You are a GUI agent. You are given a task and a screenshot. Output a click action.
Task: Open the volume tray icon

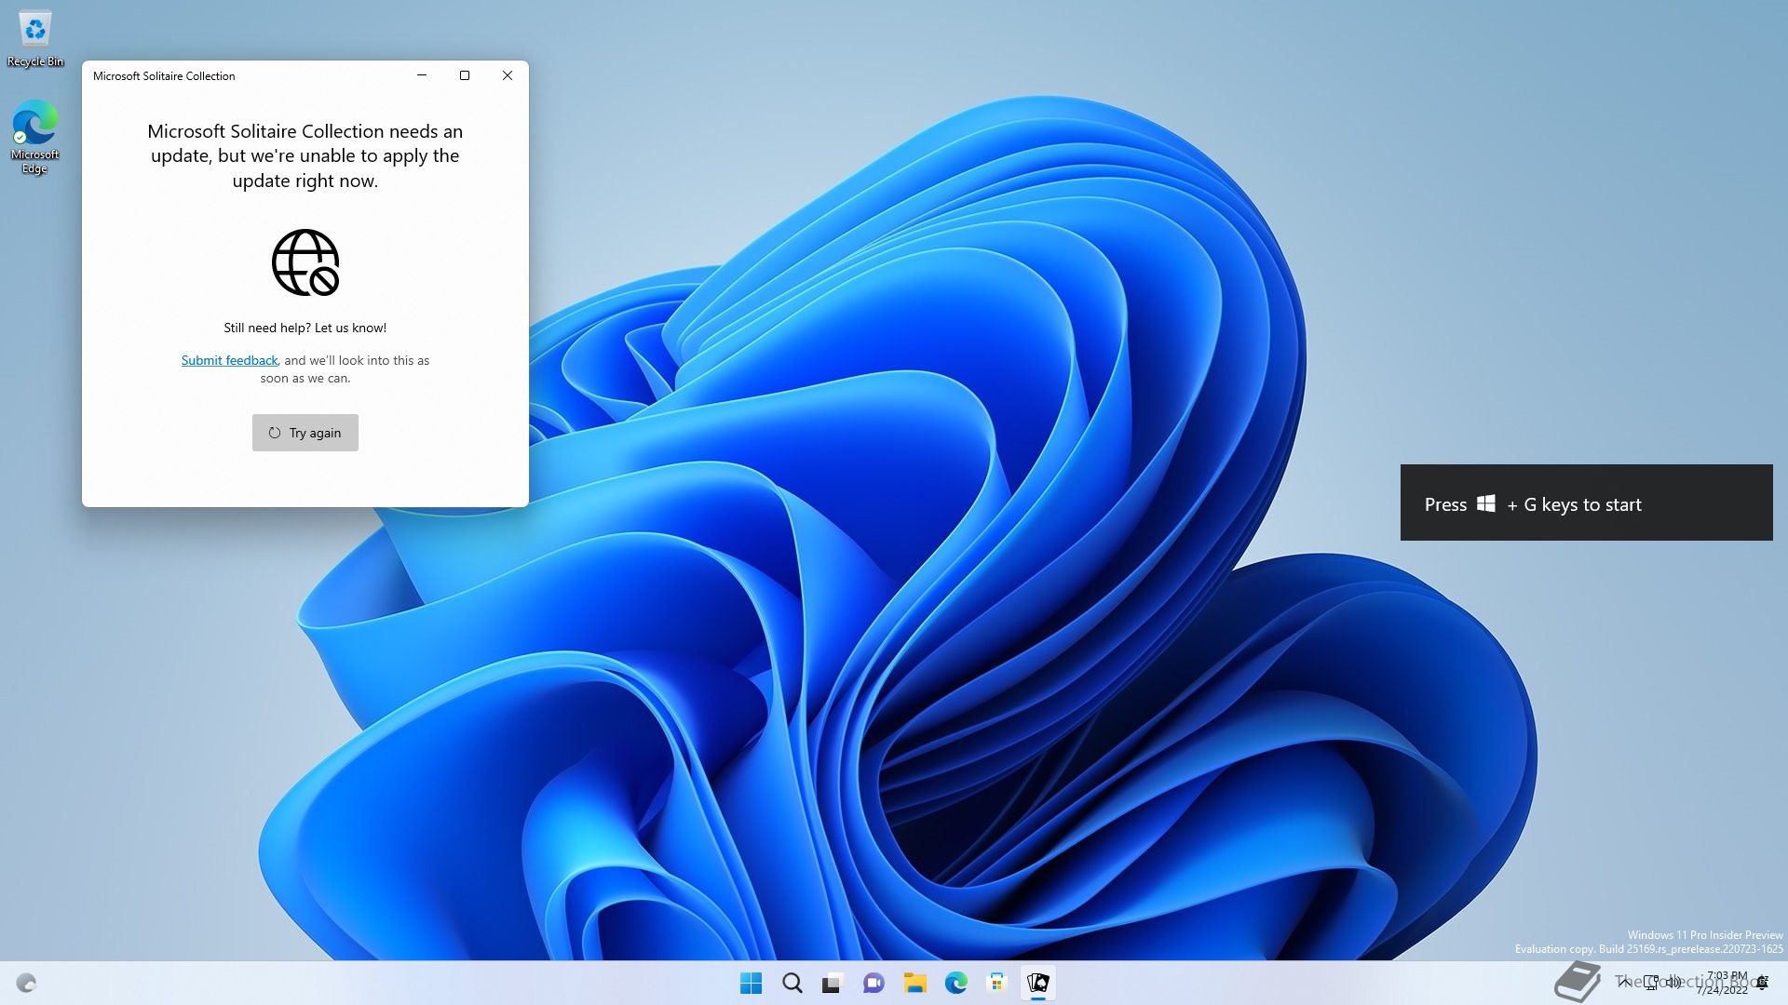(x=1673, y=982)
